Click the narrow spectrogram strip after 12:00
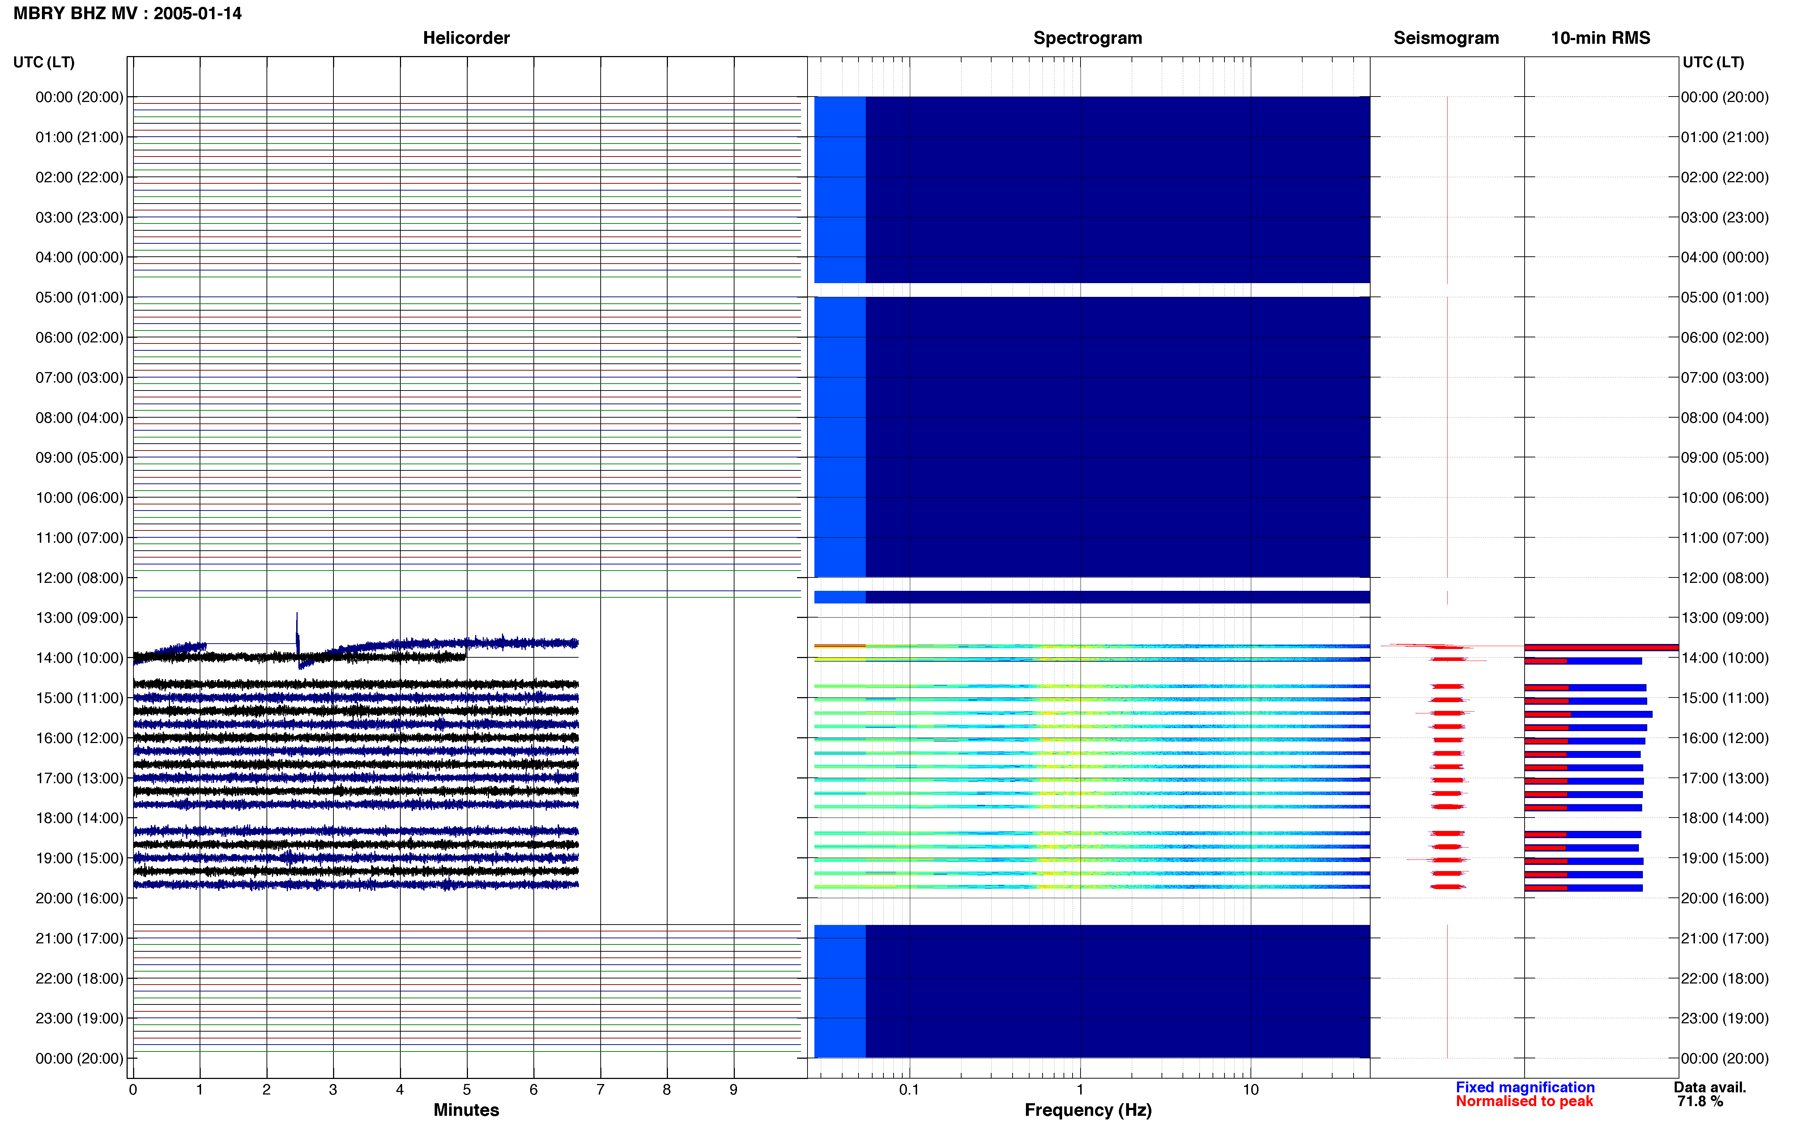The height and width of the screenshot is (1135, 1815). tap(1092, 598)
